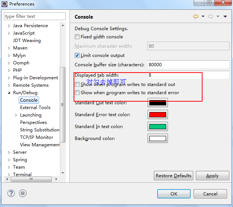Expand the PHP tree node
233x207 pixels.
click(x=9, y=70)
